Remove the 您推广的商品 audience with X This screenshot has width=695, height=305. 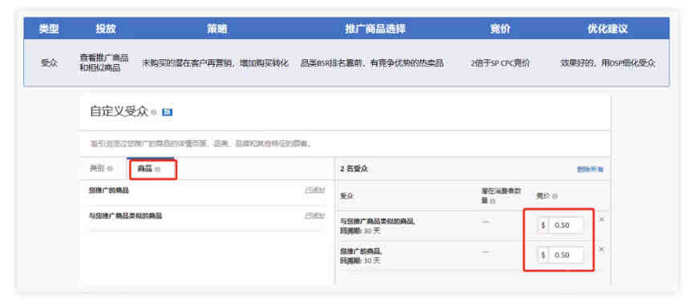601,249
